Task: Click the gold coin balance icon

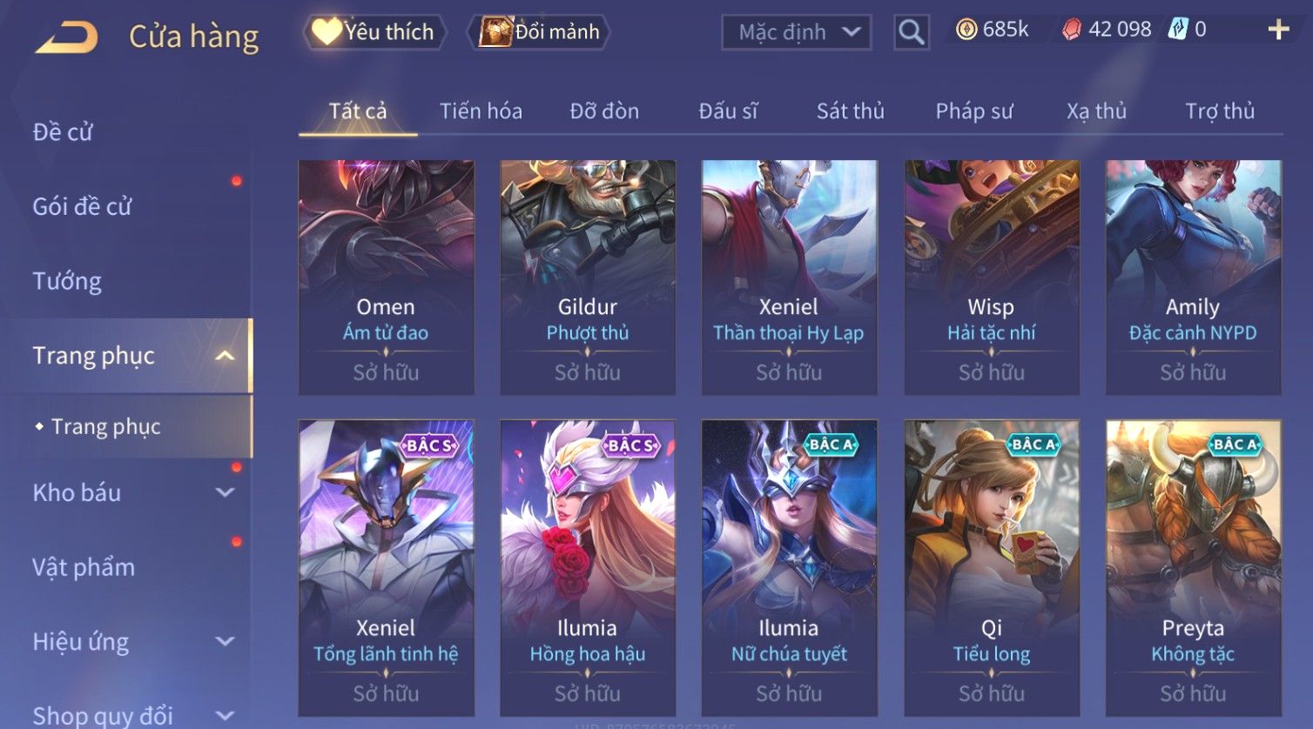Action: [966, 30]
